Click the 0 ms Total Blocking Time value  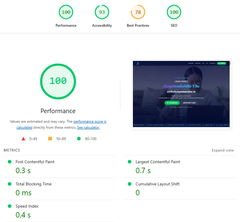click(x=23, y=193)
